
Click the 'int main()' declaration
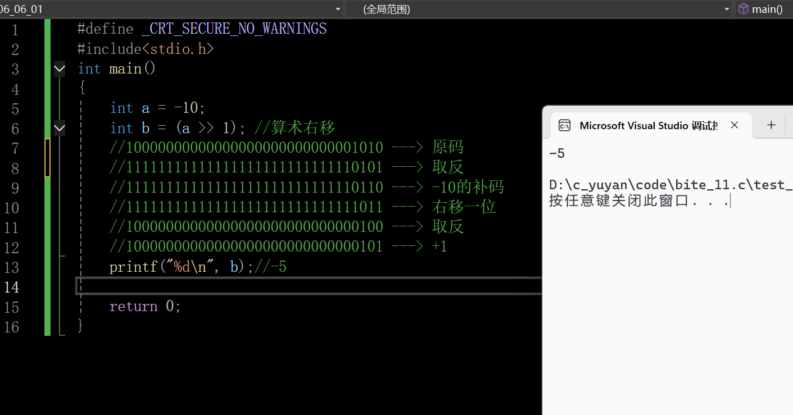[x=116, y=69]
